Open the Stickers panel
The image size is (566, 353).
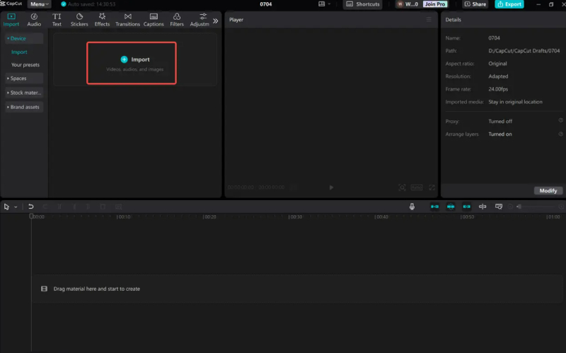79,19
